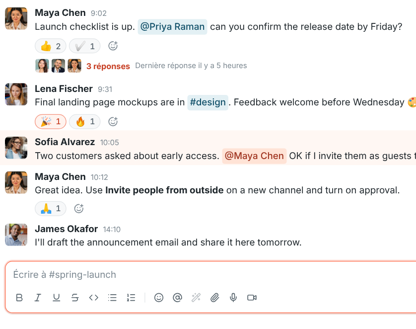Attach a file with paperclip icon

point(214,298)
